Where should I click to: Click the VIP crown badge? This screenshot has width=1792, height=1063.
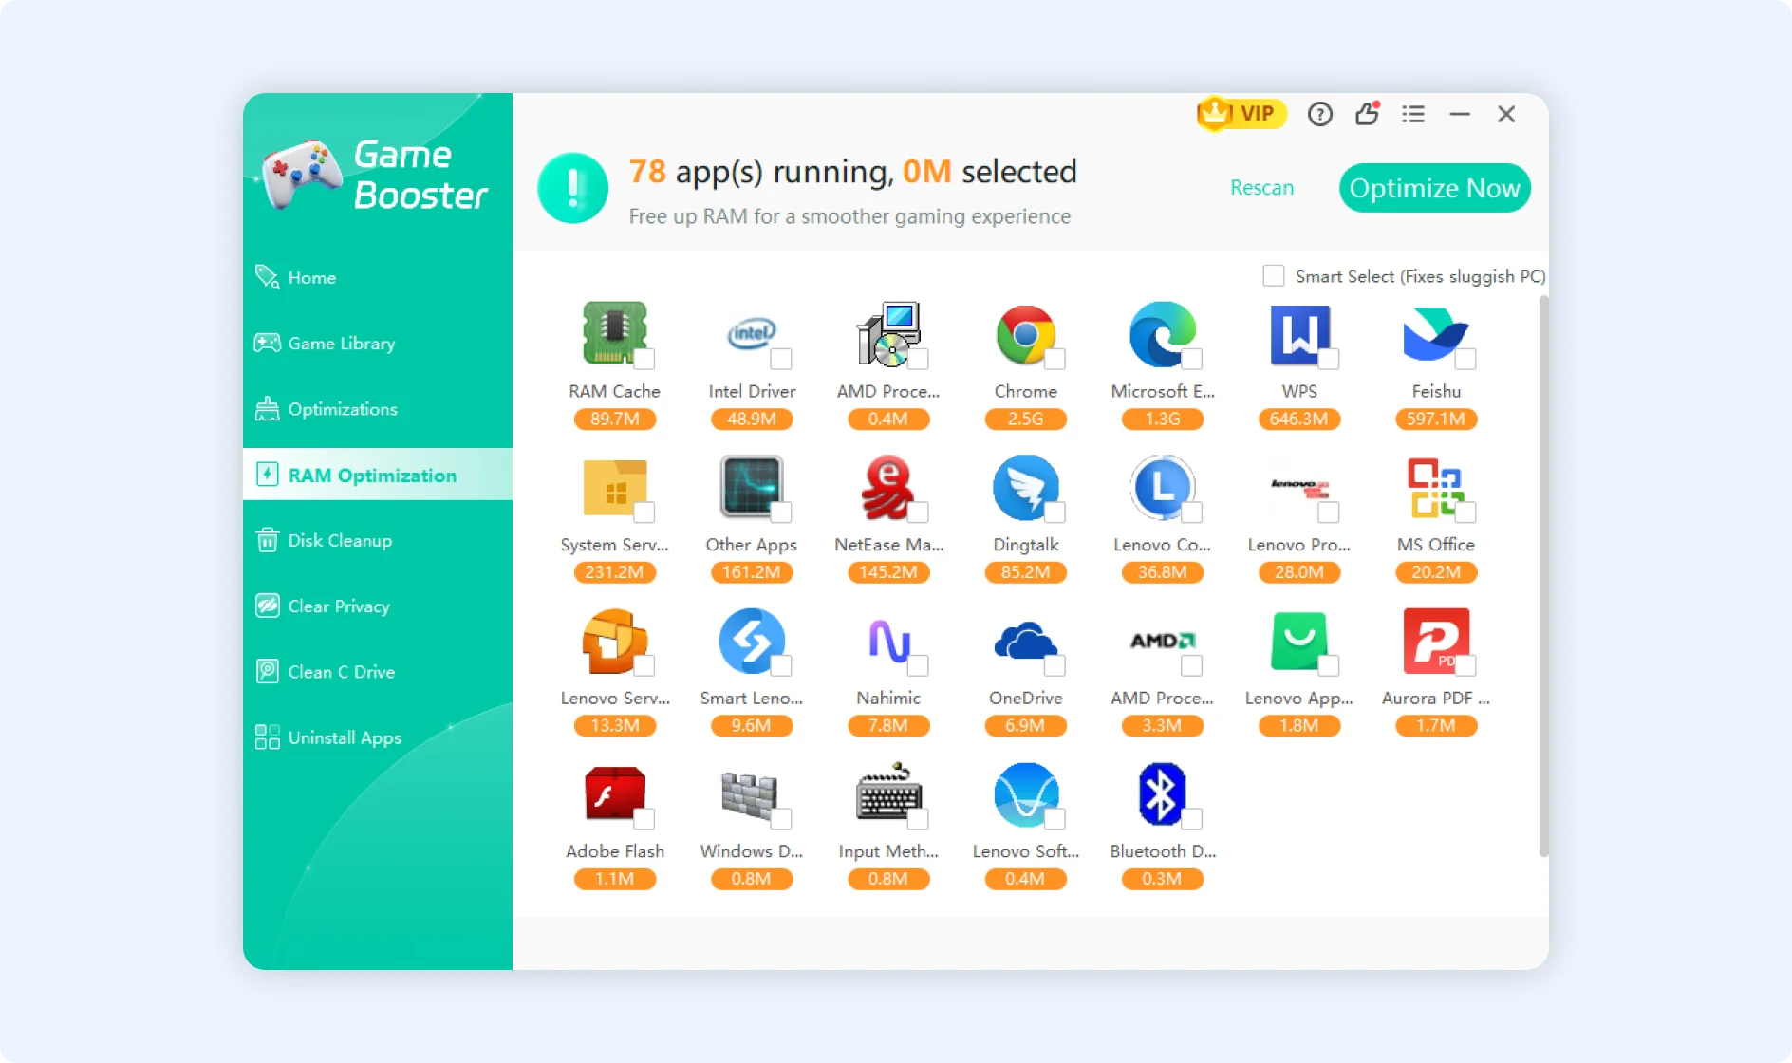coord(1241,114)
